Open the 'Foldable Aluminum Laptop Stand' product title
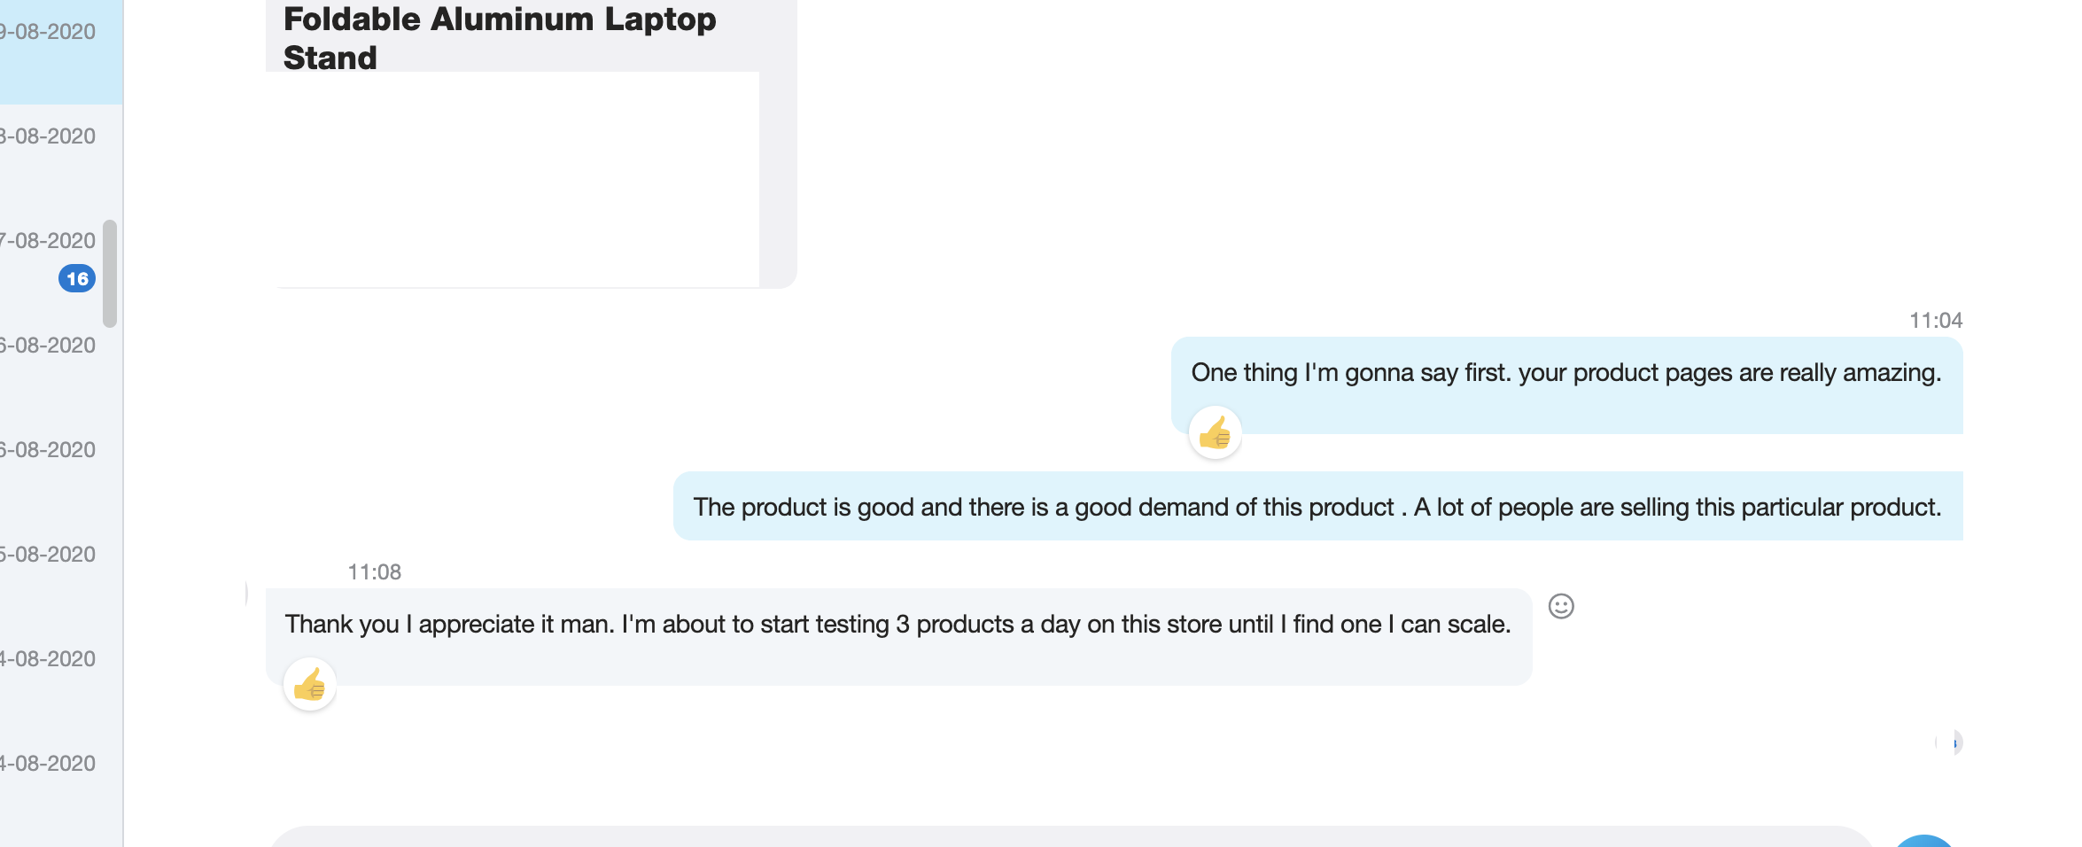The width and height of the screenshot is (2082, 847). (x=500, y=38)
